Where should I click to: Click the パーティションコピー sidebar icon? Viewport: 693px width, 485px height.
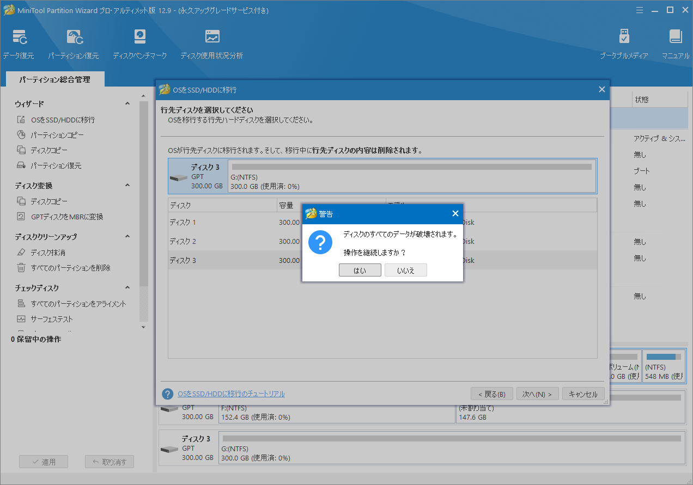pyautogui.click(x=21, y=135)
